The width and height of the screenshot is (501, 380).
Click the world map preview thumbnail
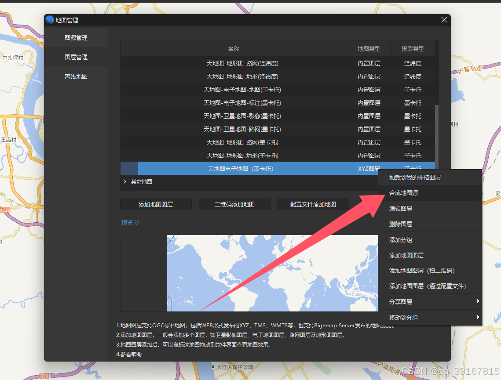pos(272,273)
